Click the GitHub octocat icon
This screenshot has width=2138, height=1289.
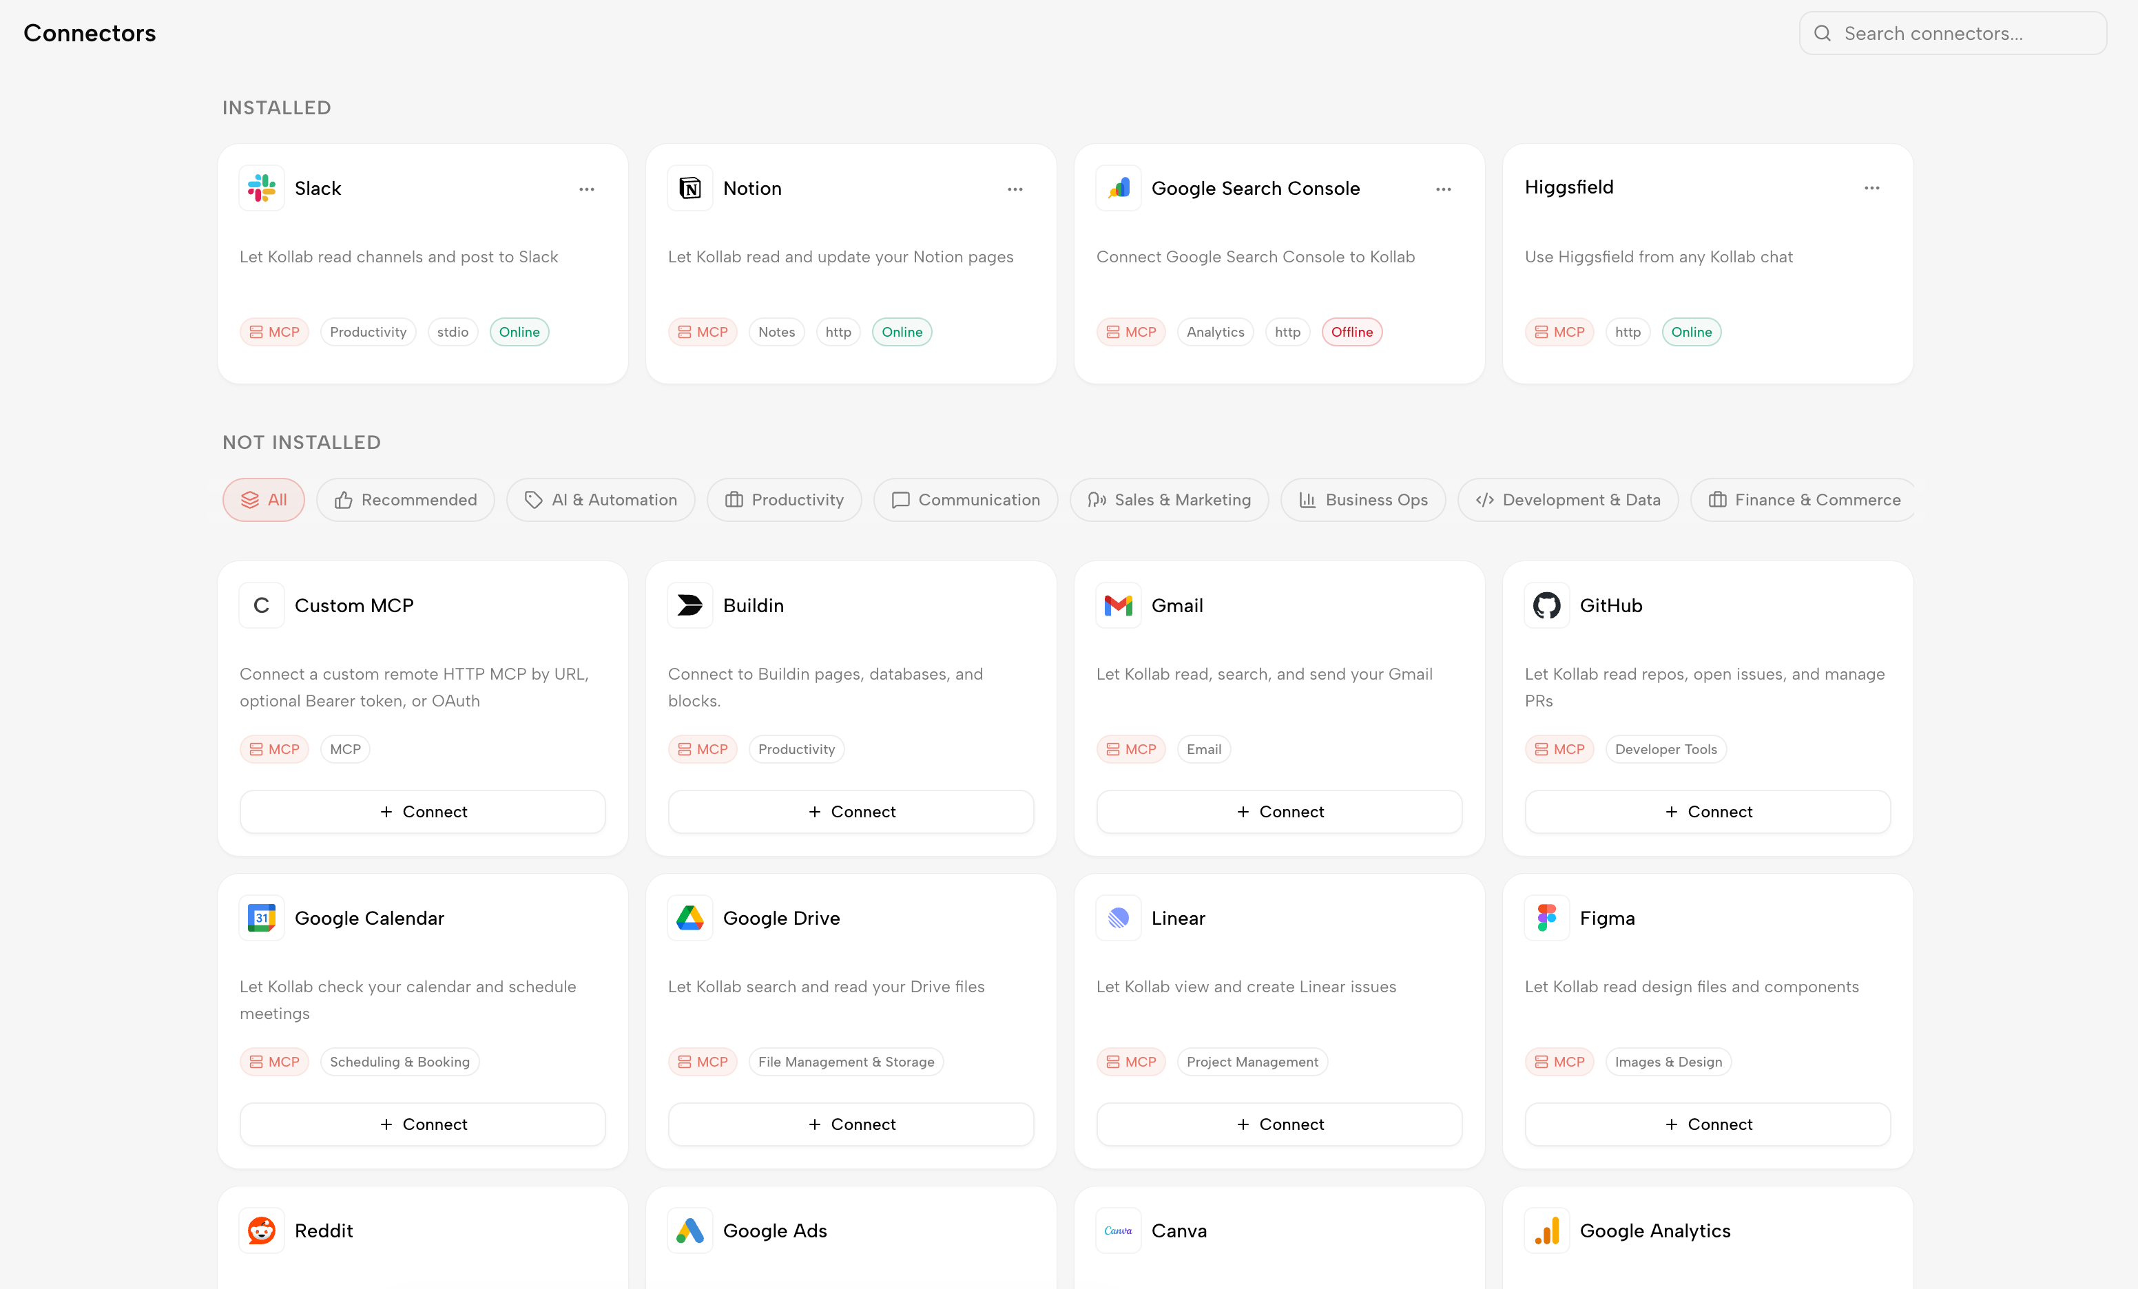click(x=1546, y=605)
